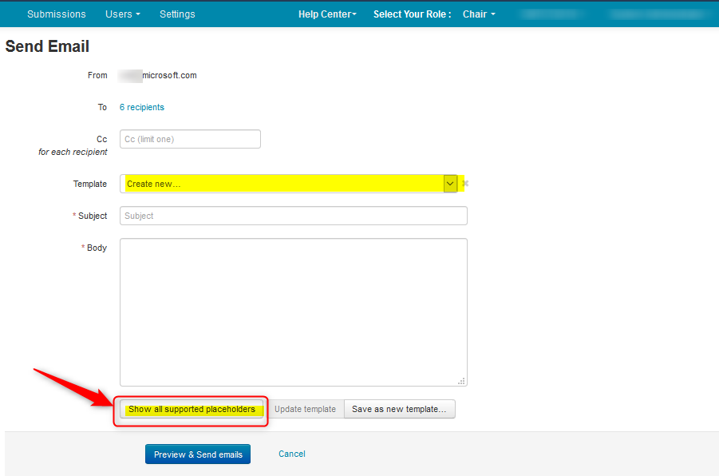Click the From microsoft.com email address
The width and height of the screenshot is (719, 476).
coord(158,75)
